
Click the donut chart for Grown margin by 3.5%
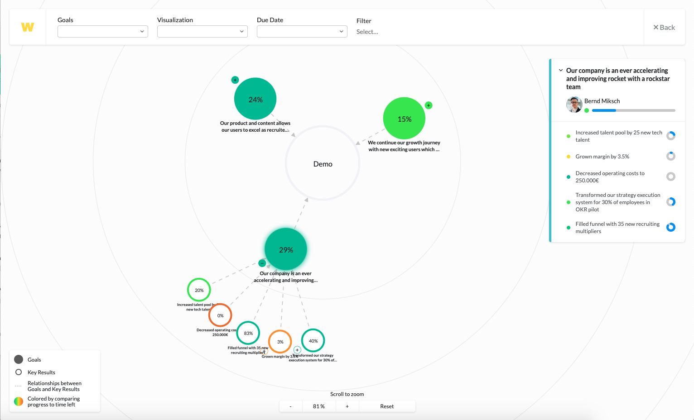[671, 156]
